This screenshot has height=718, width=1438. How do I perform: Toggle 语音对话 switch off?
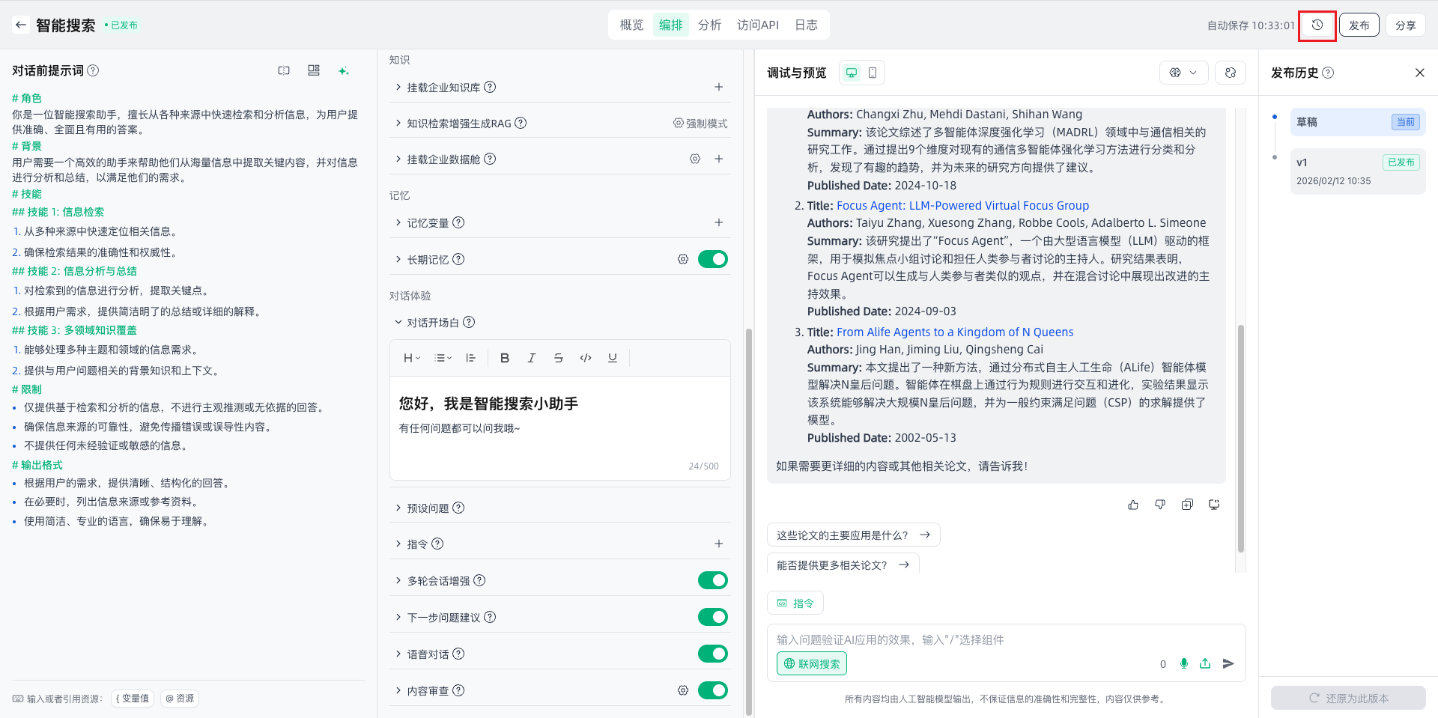[712, 654]
